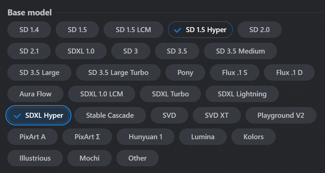Image resolution: width=325 pixels, height=173 pixels.
Task: Select Hunyuan 1 base model
Action: (146, 137)
